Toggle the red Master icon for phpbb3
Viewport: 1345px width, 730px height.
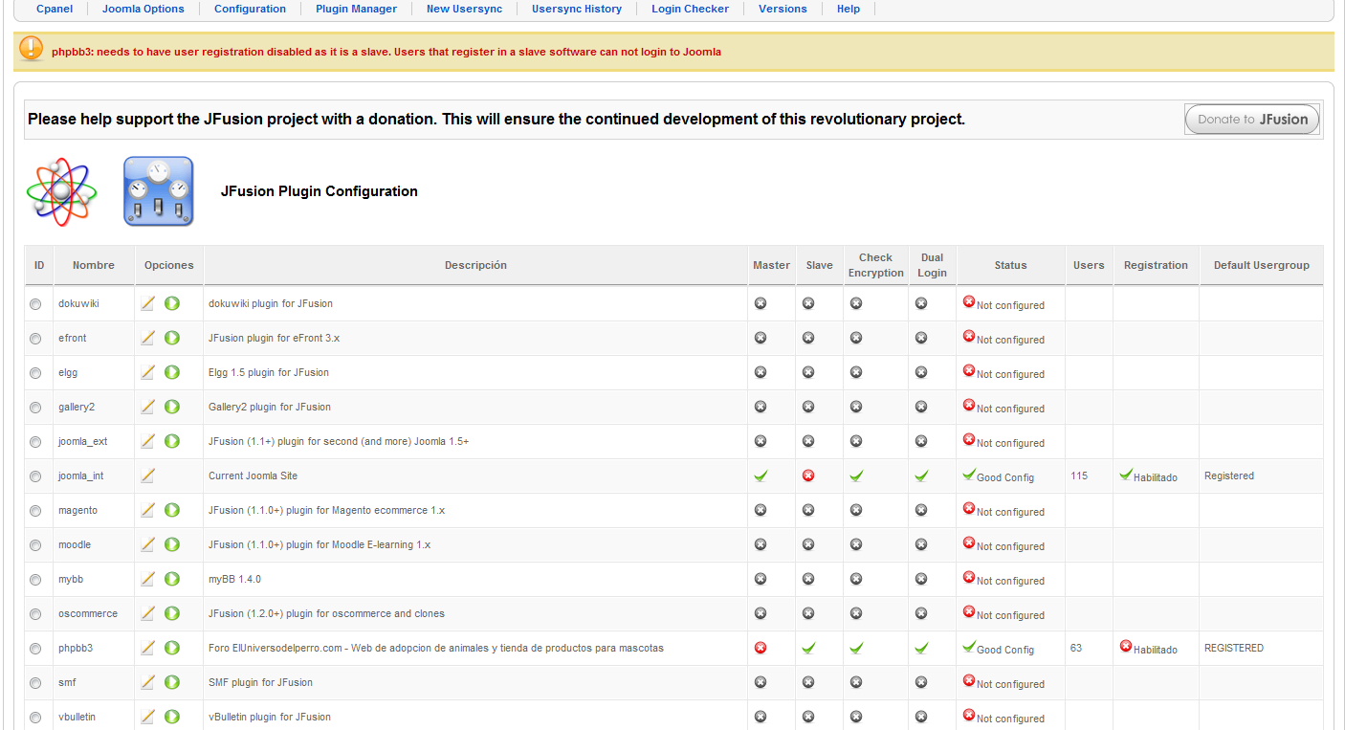761,648
